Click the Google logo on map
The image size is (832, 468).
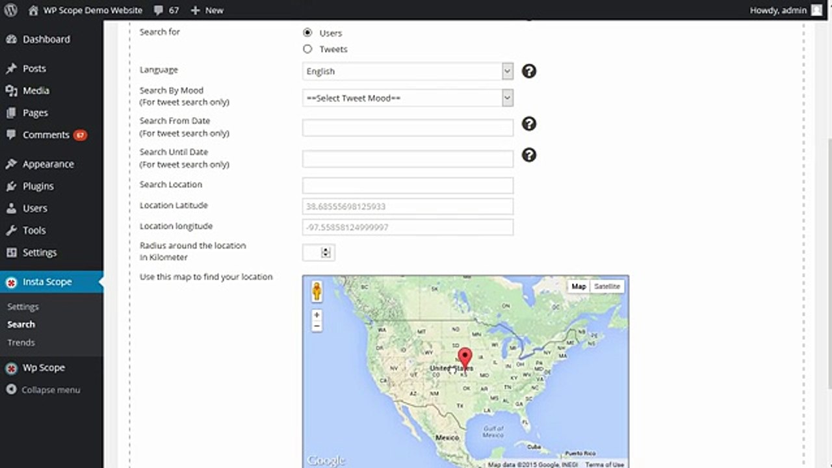pyautogui.click(x=326, y=461)
